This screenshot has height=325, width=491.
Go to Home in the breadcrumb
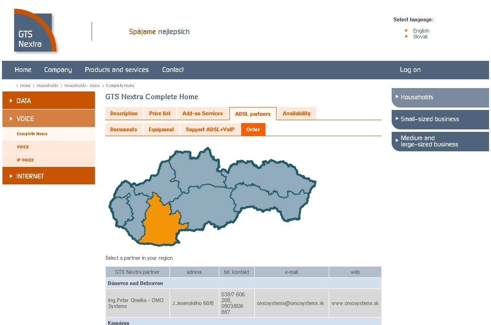pos(25,86)
